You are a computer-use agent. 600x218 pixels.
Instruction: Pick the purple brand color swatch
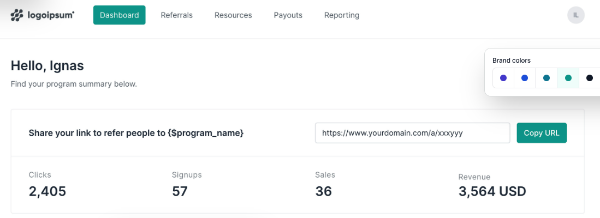tap(503, 78)
